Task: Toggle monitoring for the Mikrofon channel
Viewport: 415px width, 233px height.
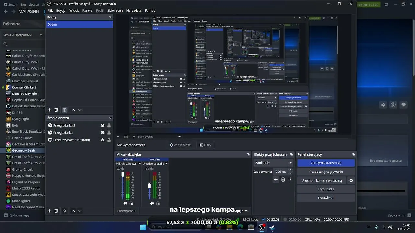Action: [131, 203]
